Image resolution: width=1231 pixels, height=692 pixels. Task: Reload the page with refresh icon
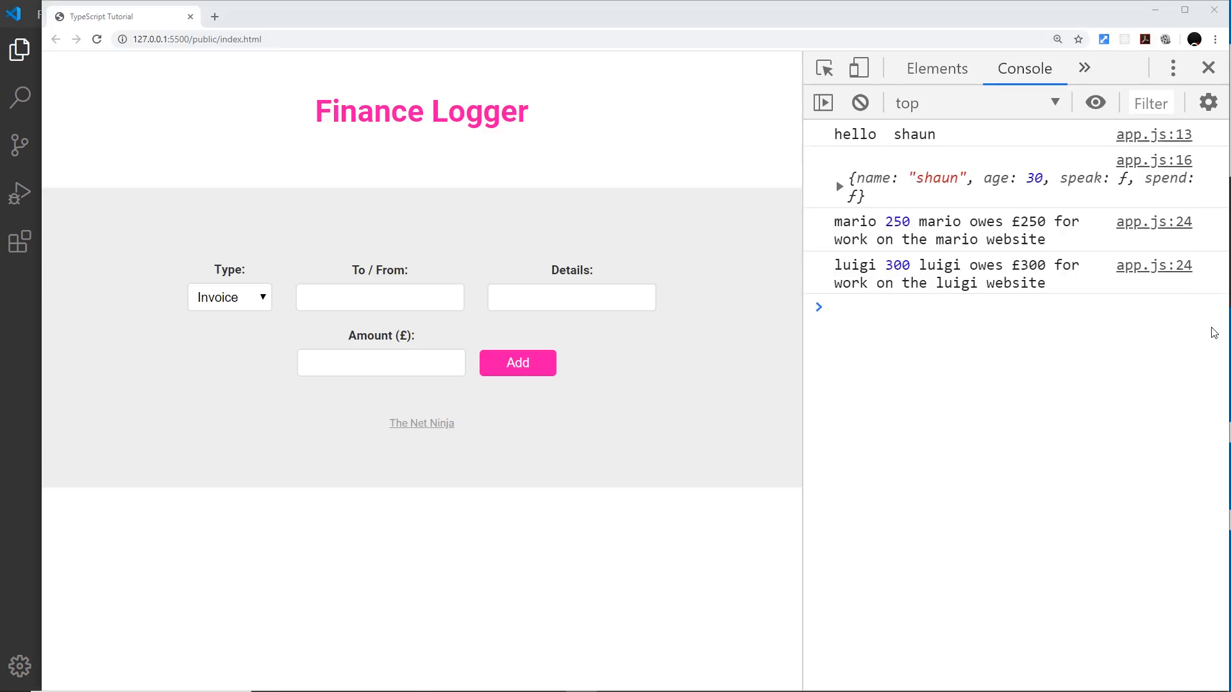(x=97, y=39)
